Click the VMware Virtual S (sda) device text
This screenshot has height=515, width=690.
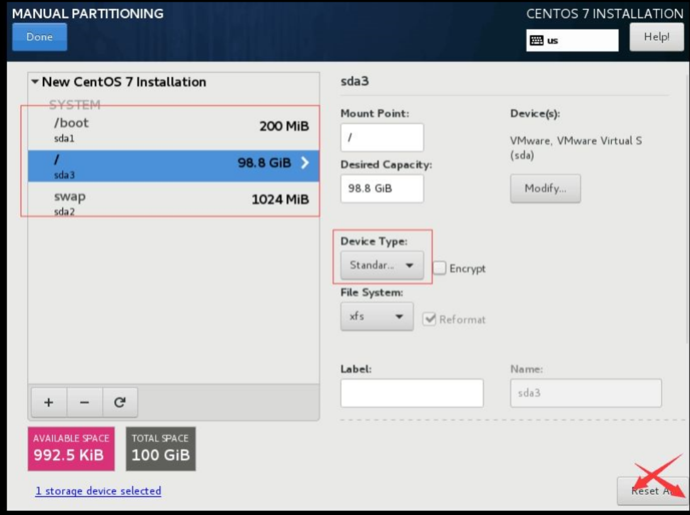[576, 148]
